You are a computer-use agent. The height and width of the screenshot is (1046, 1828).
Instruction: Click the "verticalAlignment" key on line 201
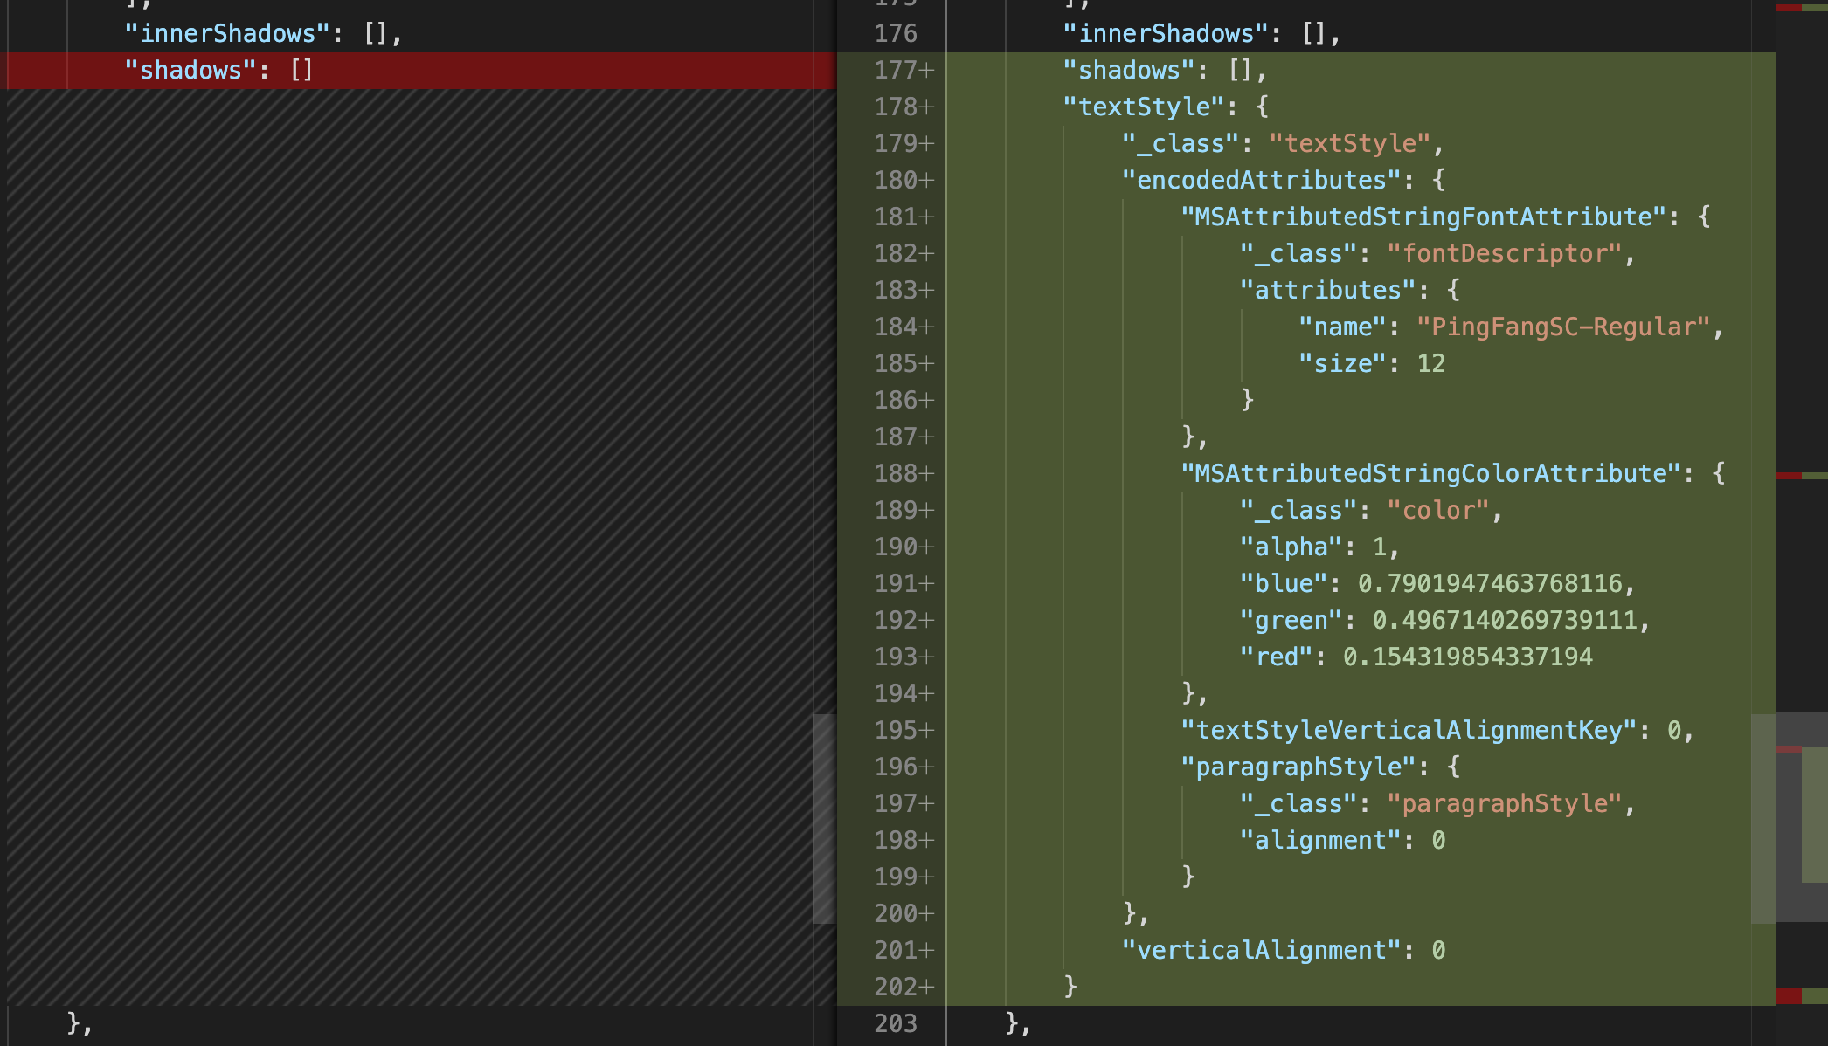[x=1262, y=950]
